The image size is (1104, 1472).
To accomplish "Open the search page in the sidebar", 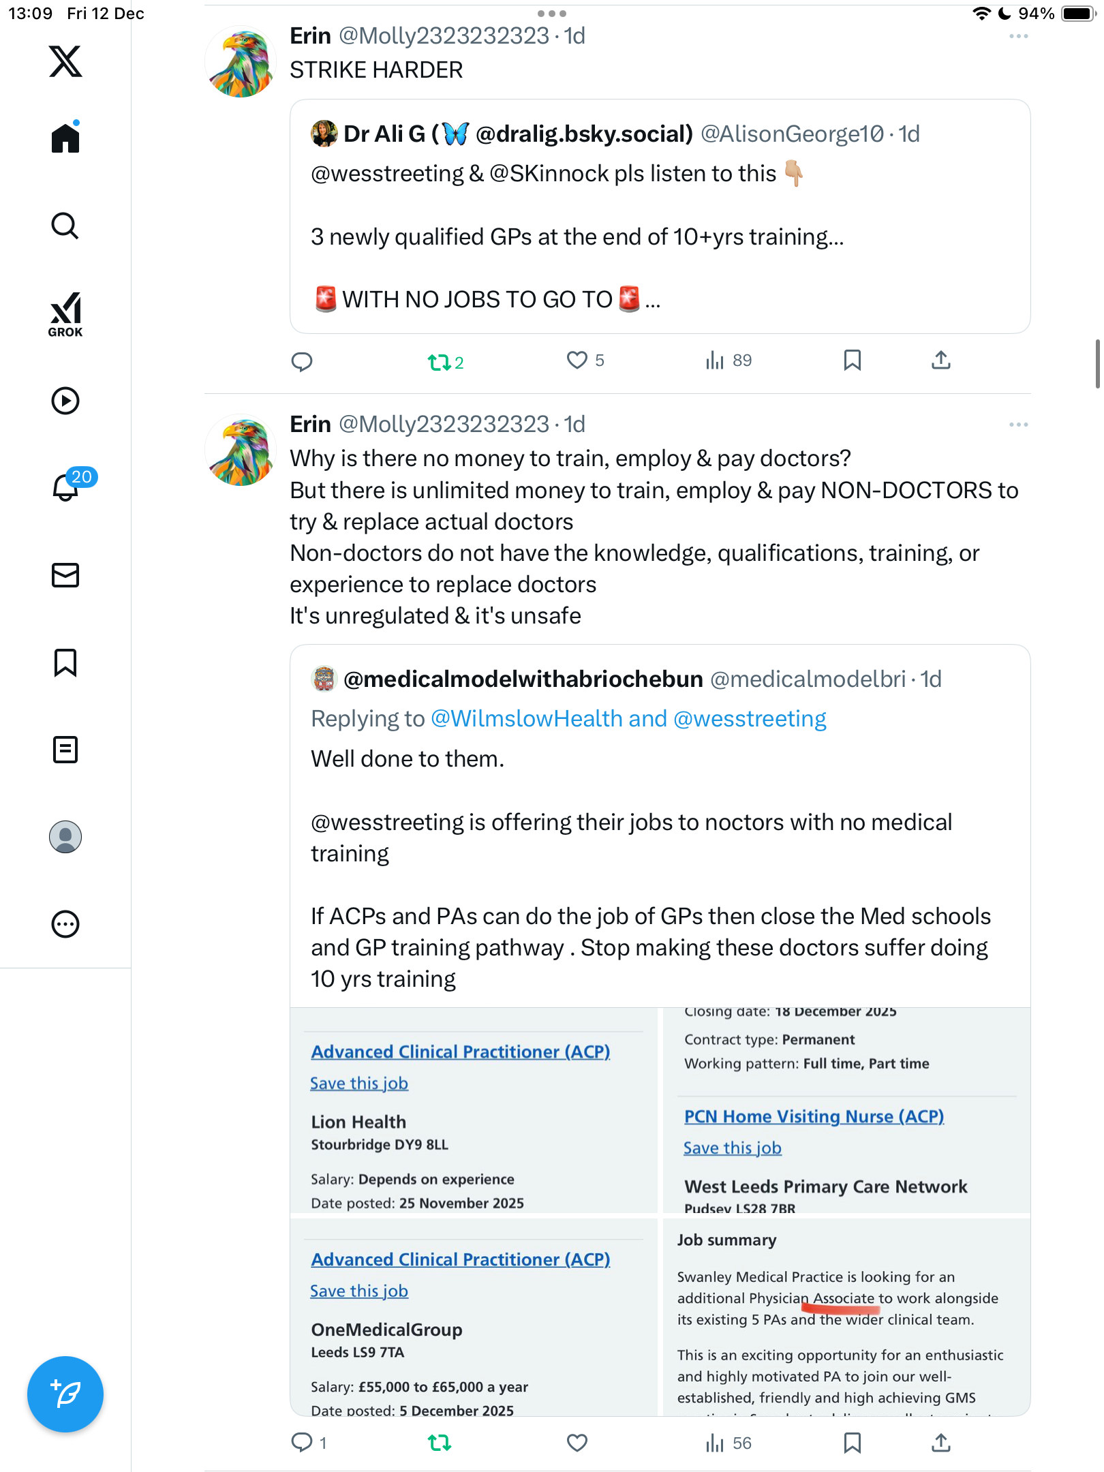I will point(65,226).
